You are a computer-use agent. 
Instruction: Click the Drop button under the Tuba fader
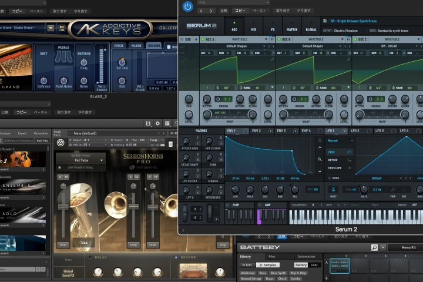click(x=63, y=245)
